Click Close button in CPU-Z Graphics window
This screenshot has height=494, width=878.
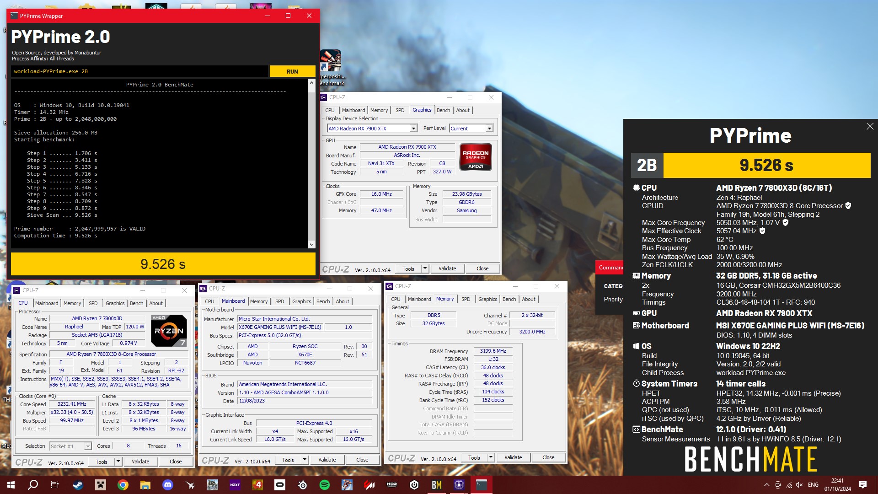click(x=482, y=268)
